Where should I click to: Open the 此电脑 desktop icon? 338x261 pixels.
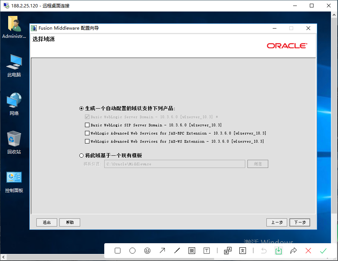tap(14, 66)
